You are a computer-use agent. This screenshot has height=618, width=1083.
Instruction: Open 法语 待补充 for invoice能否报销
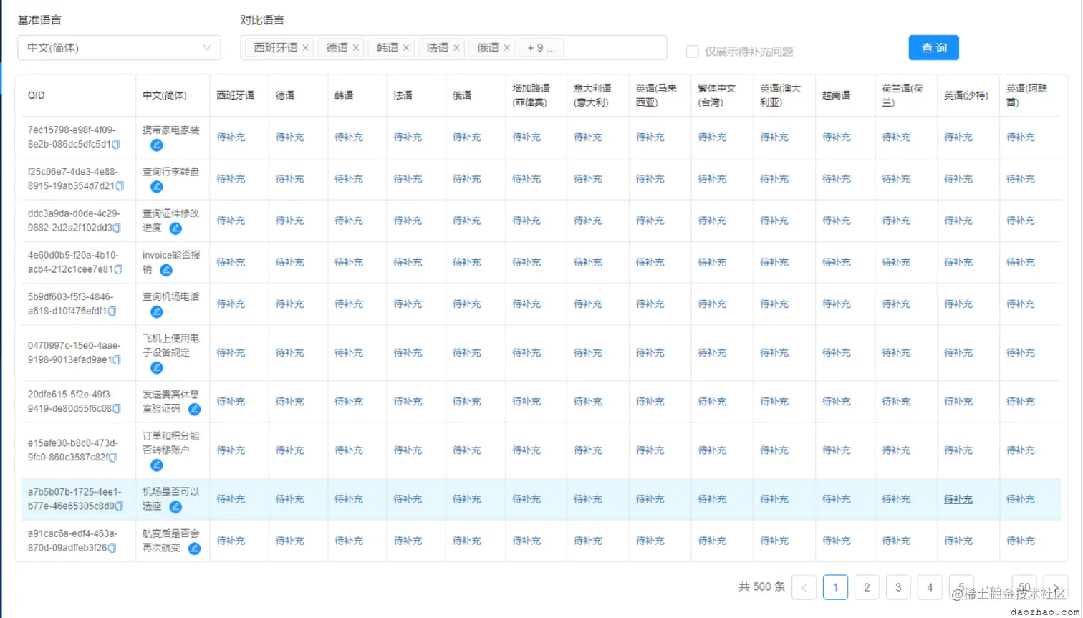tap(408, 261)
